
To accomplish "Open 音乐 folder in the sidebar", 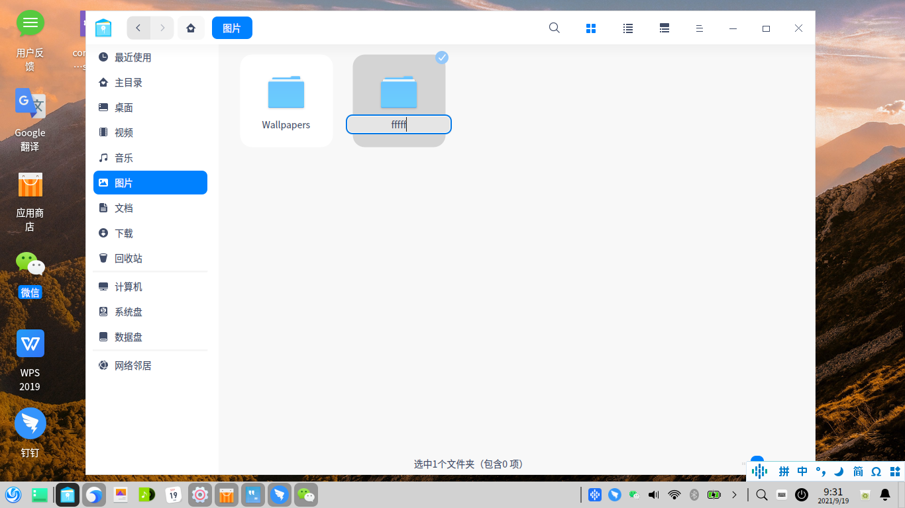I will pos(150,158).
